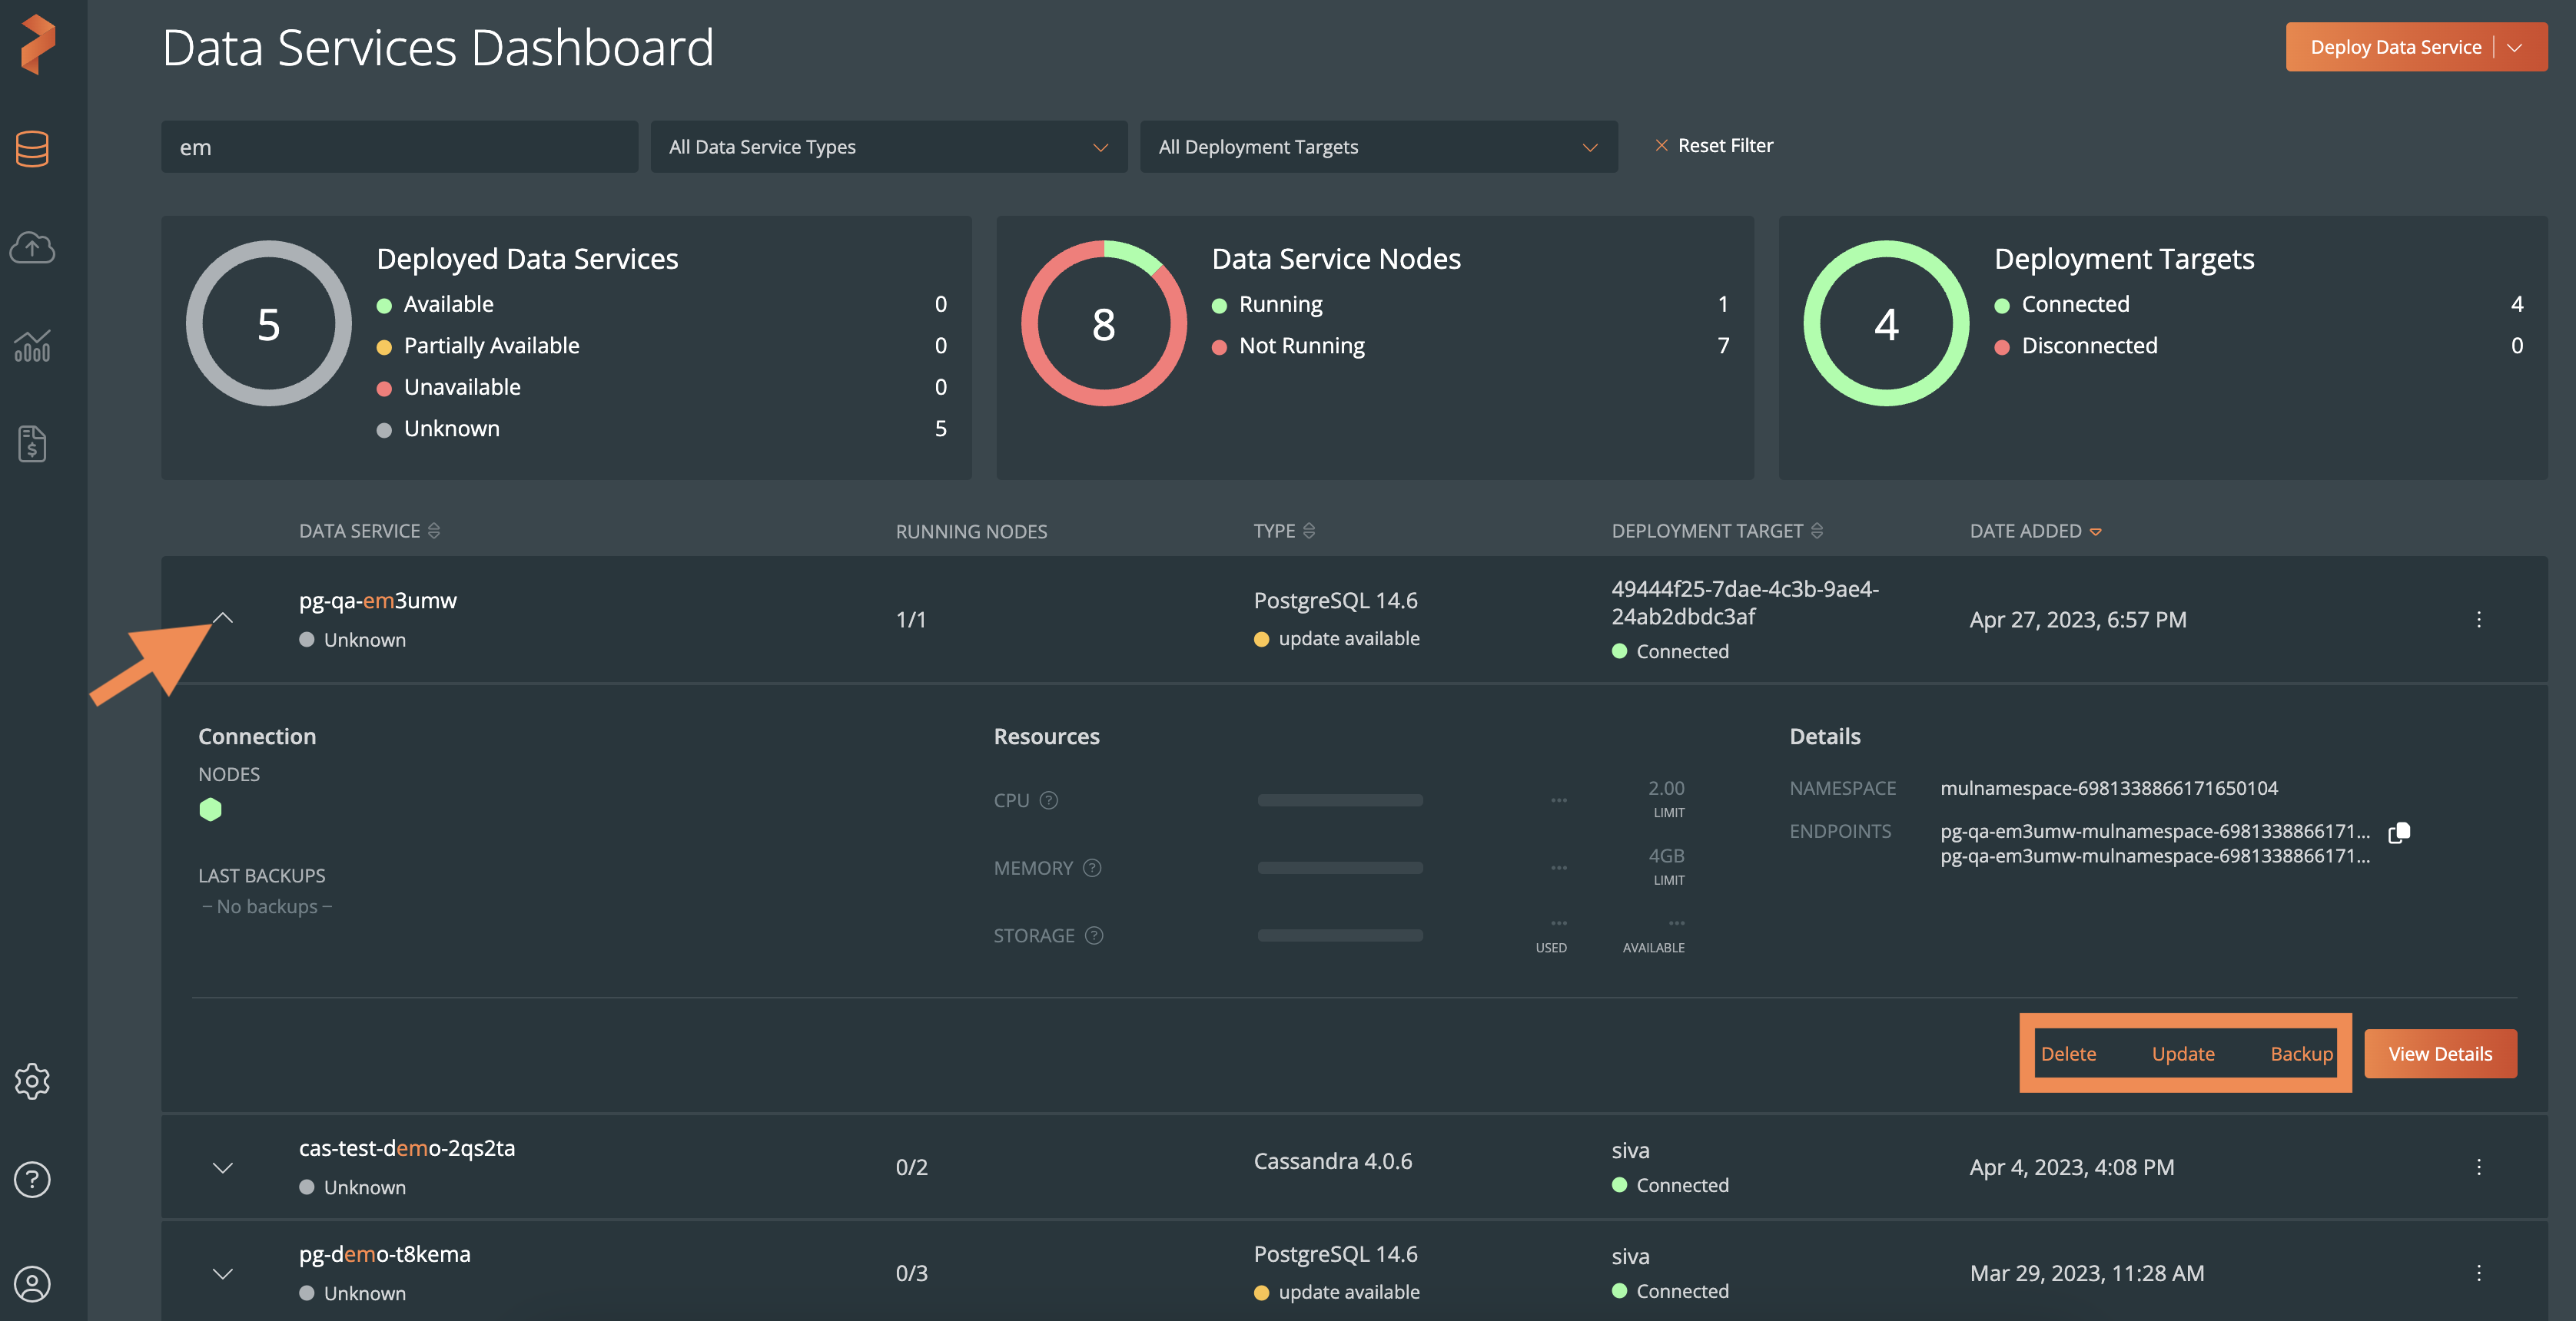The width and height of the screenshot is (2576, 1321).
Task: Sort by DEPLOYMENT TARGET column
Action: (x=1817, y=531)
